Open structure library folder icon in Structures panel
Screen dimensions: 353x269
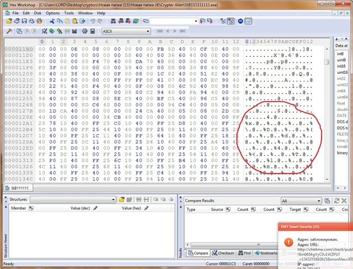[x=121, y=199]
